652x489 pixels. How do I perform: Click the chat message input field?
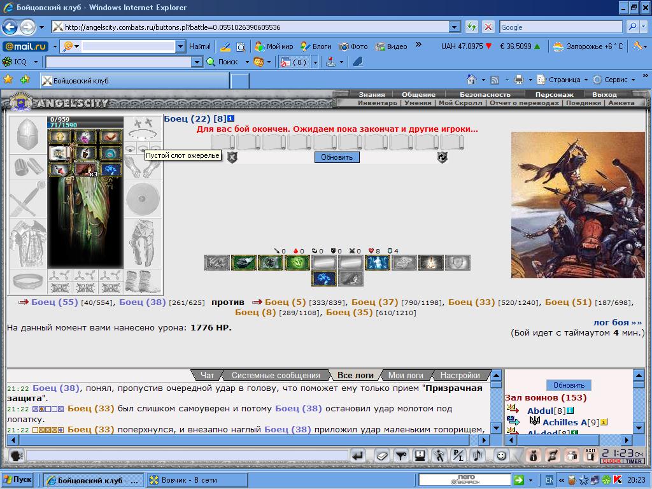pos(187,456)
